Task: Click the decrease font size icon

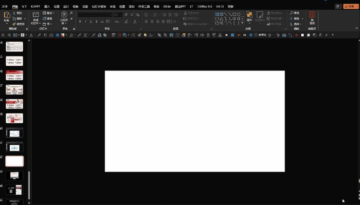Action: (132, 15)
